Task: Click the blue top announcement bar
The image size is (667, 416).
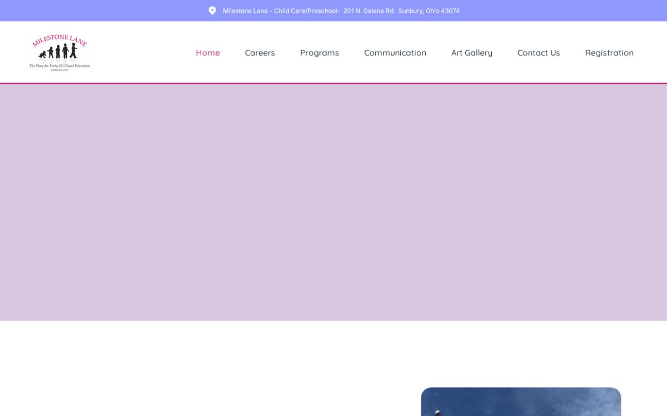Action: tap(333, 11)
